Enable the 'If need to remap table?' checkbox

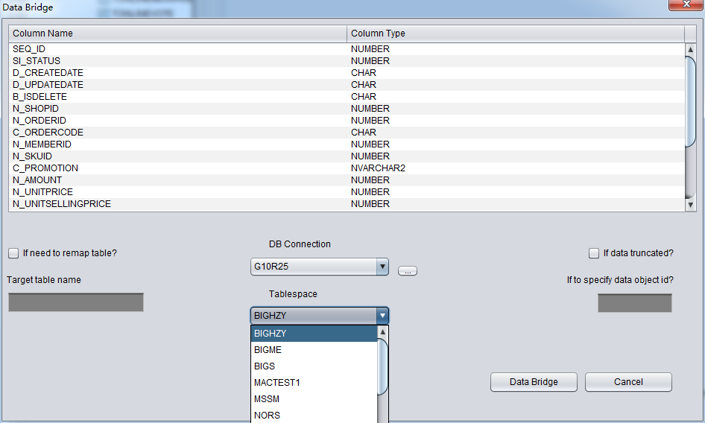pos(13,253)
